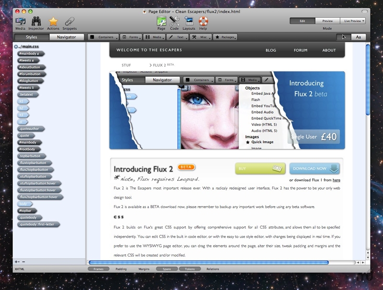This screenshot has height=290, width=383.
Task: Click the STUF navigation item
Action: [x=126, y=65]
